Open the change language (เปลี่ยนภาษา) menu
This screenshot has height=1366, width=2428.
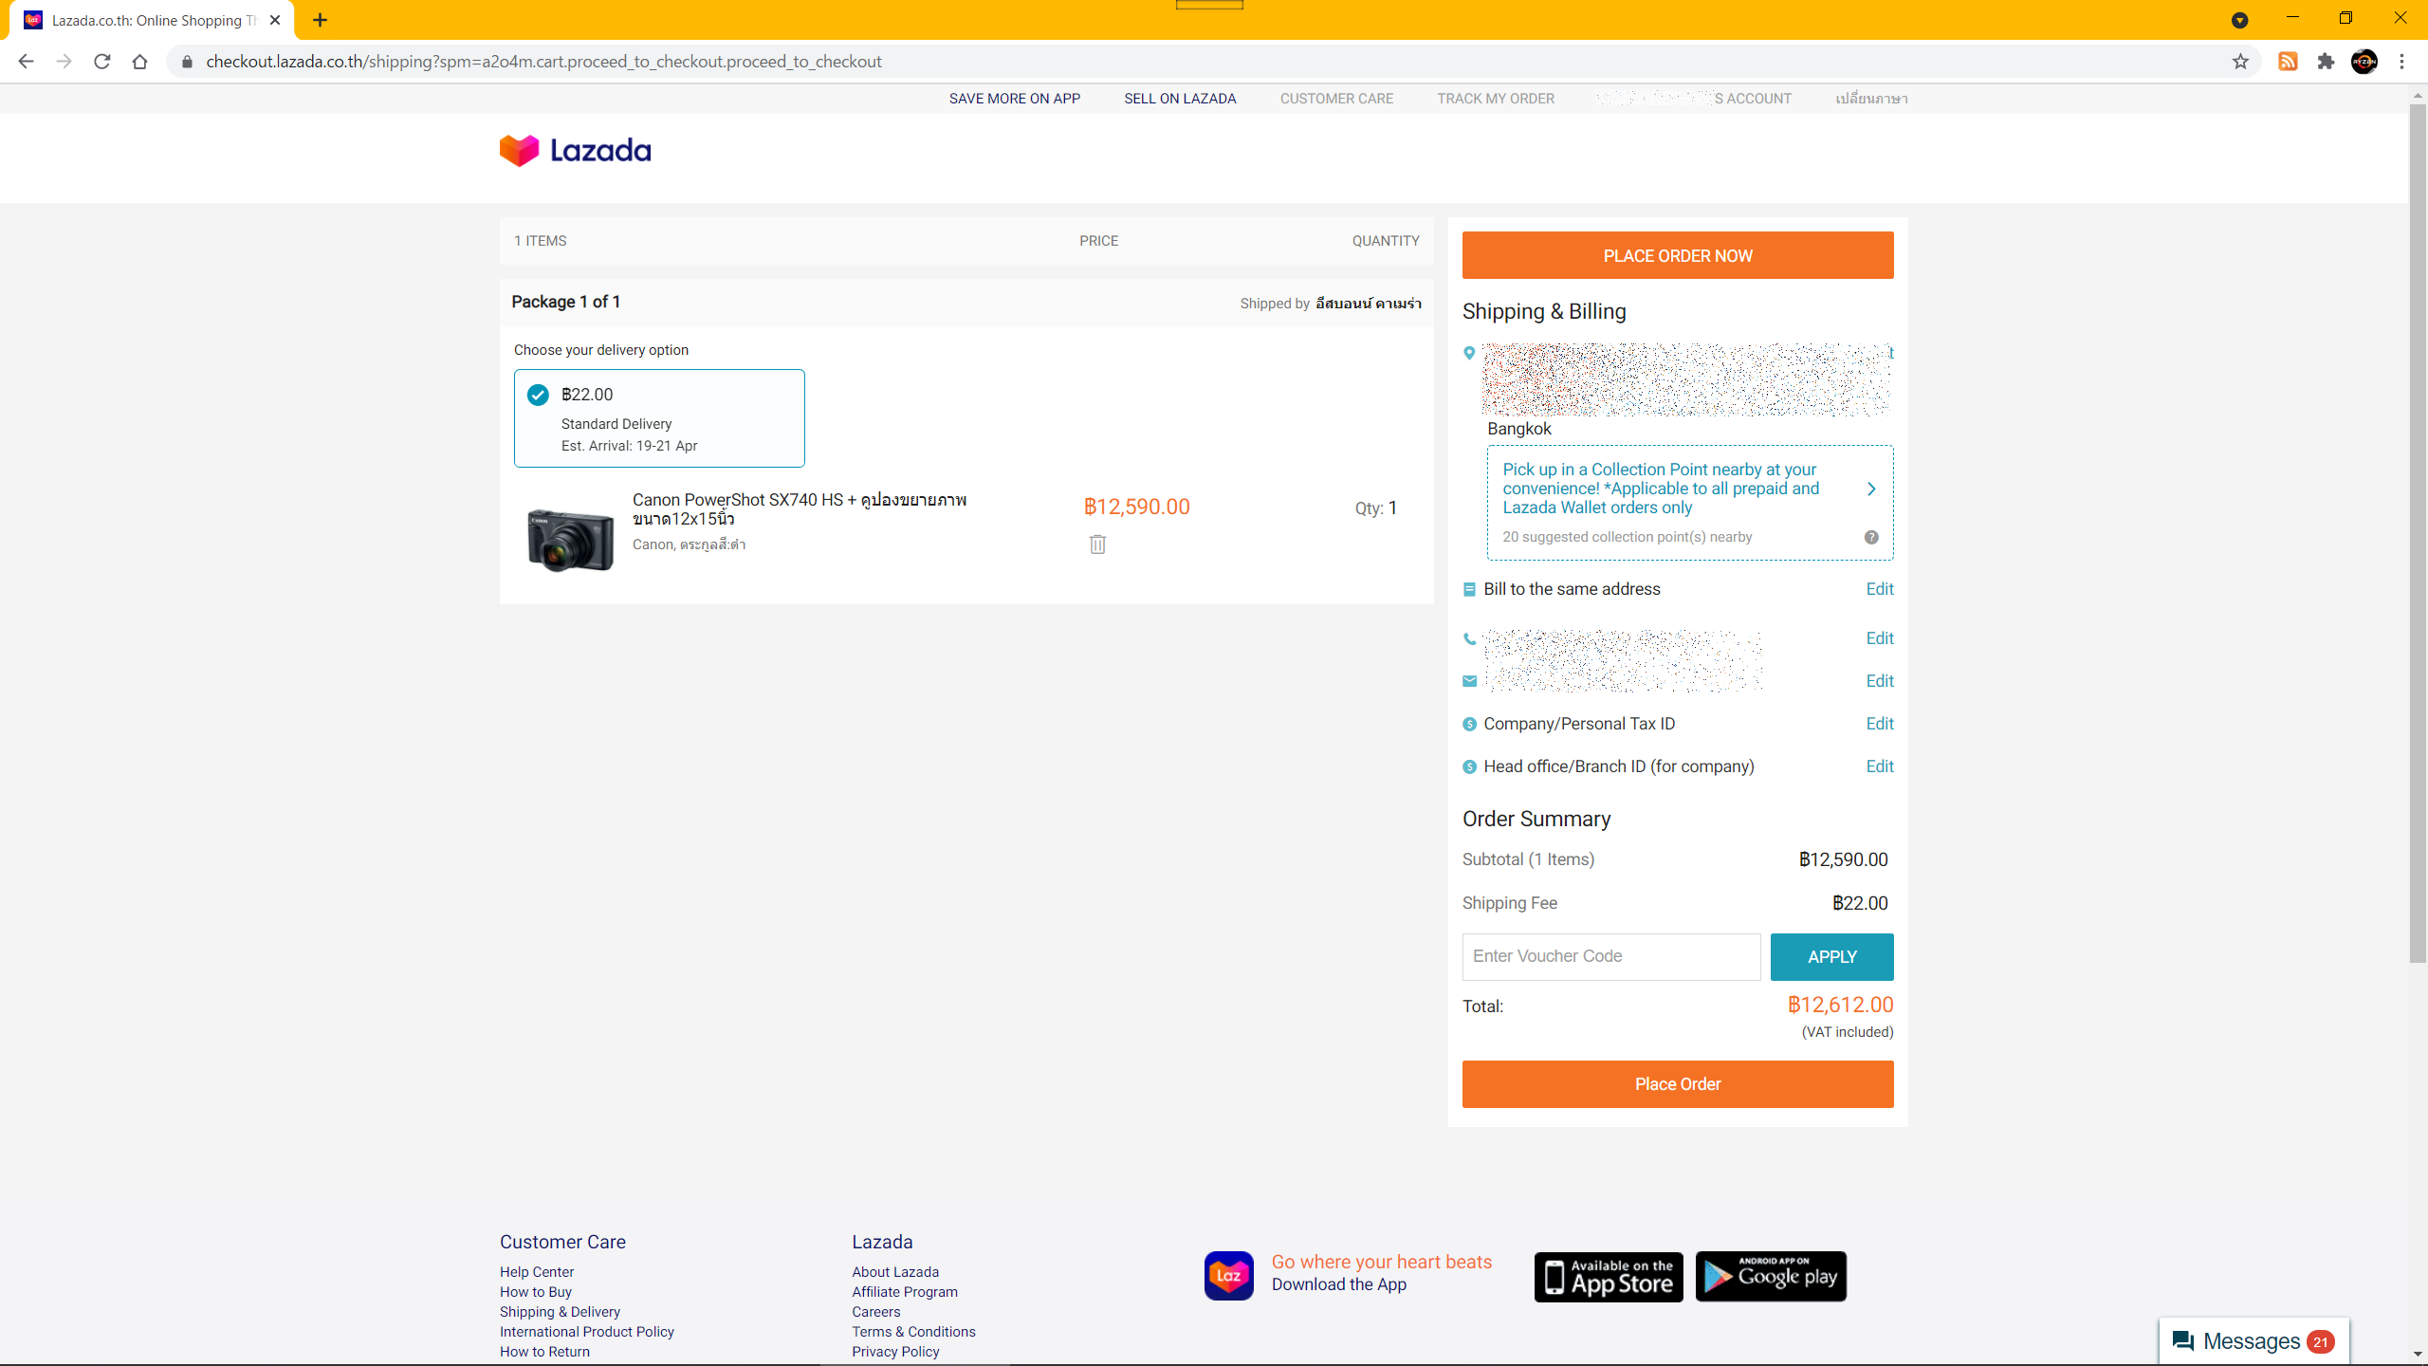tap(1871, 99)
